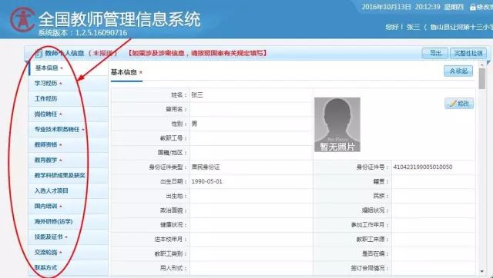
Task: Click the empty 教职工号 field
Action: click(x=251, y=138)
